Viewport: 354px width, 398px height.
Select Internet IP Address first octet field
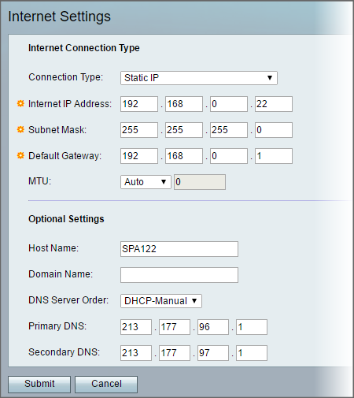[139, 104]
